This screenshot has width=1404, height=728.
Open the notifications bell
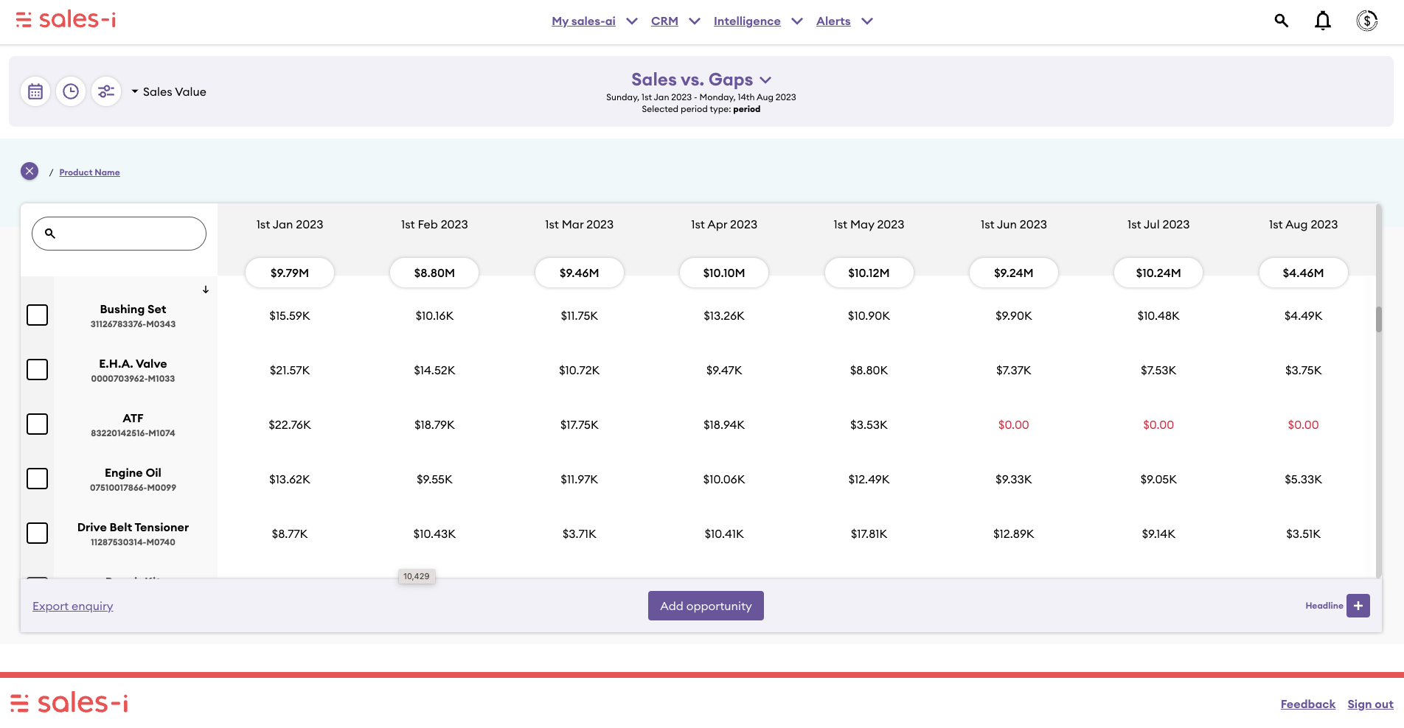pyautogui.click(x=1323, y=21)
